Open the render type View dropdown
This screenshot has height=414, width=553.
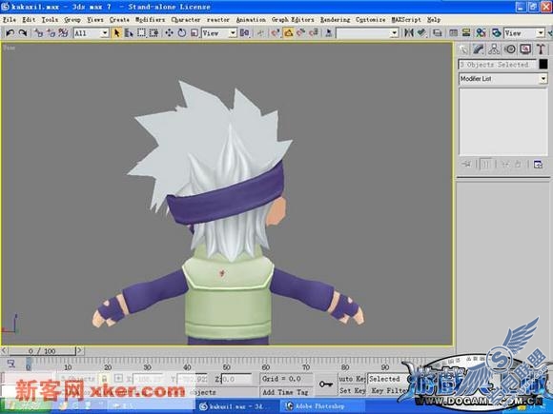pos(524,33)
